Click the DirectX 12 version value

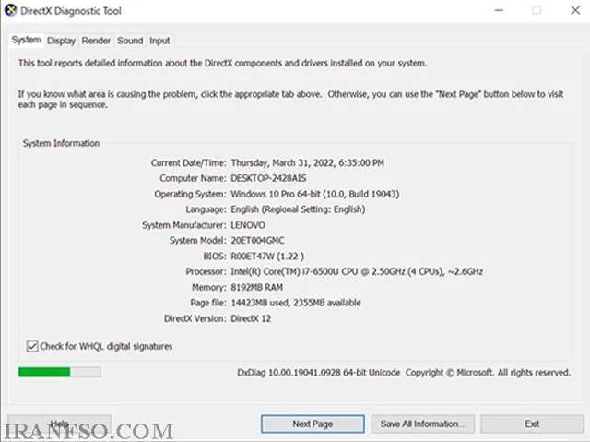pos(251,318)
